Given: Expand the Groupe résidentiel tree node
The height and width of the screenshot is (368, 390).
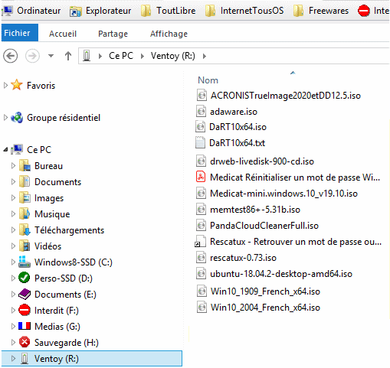Looking at the screenshot, I should 5,118.
